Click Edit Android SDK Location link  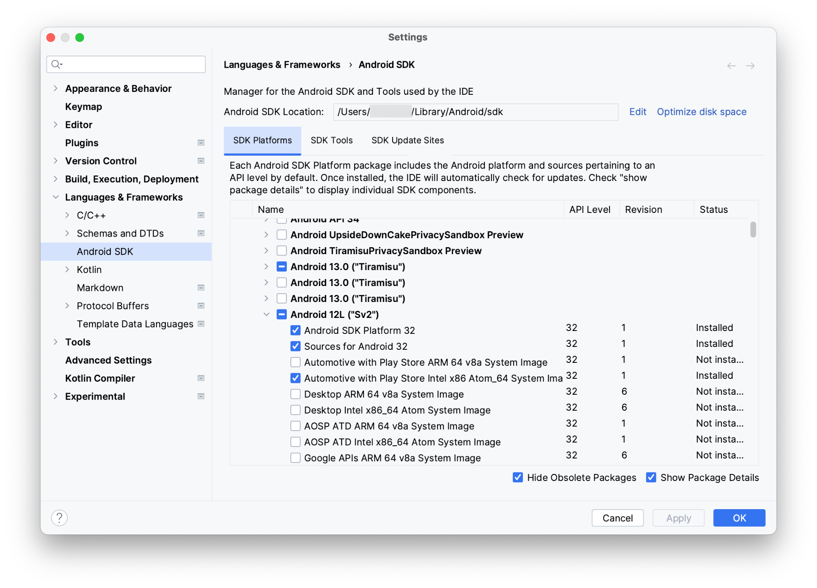pyautogui.click(x=636, y=112)
